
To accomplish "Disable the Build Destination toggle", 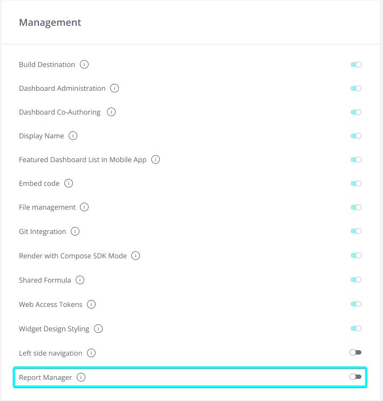I will (355, 64).
